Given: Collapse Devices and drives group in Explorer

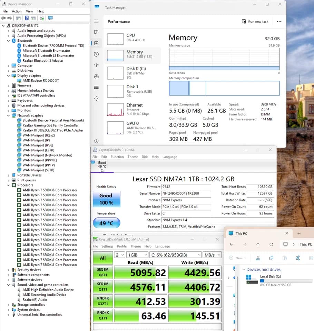Looking at the screenshot, I should click(x=244, y=269).
